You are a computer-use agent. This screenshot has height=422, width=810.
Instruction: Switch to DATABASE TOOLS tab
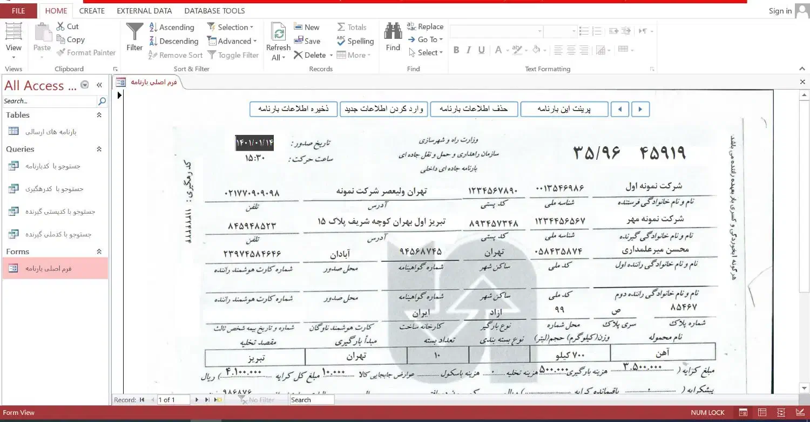214,11
